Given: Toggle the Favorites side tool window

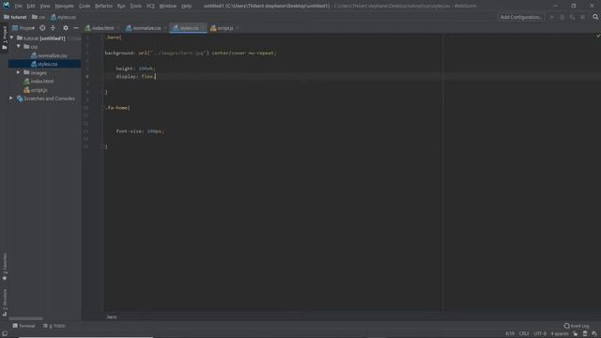Looking at the screenshot, I should 5,267.
